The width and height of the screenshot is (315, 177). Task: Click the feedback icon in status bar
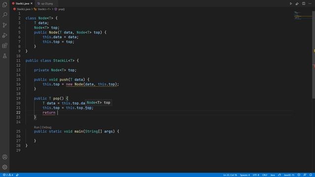coord(305,175)
